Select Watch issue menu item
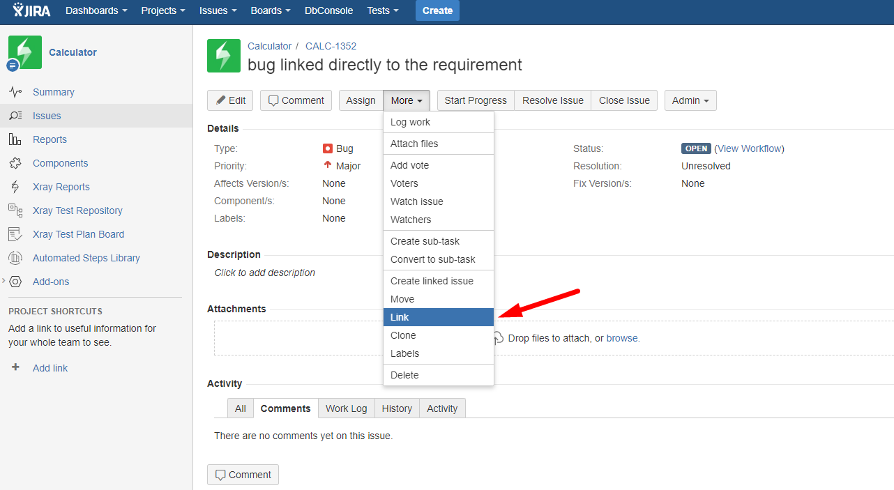 pos(439,201)
